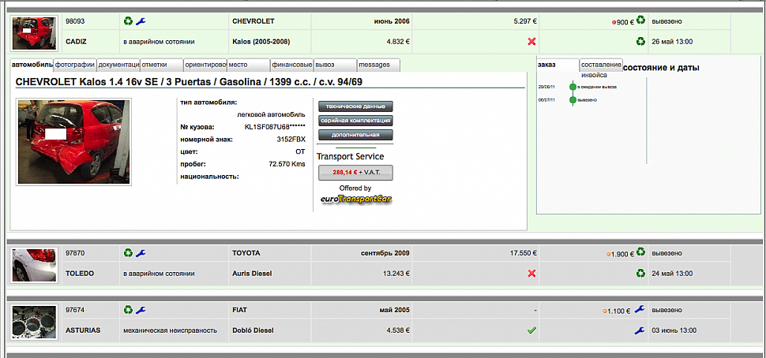The width and height of the screenshot is (766, 358).
Task: Open the ориентировочно tab
Action: [205, 65]
